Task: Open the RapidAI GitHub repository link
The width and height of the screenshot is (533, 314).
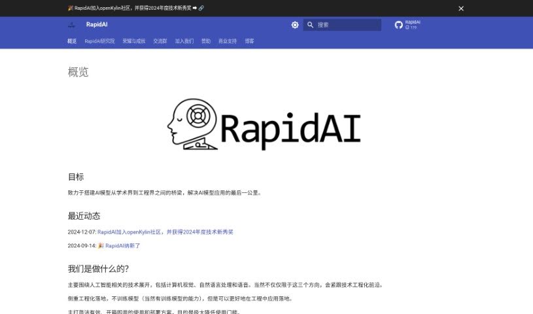Action: (407, 25)
